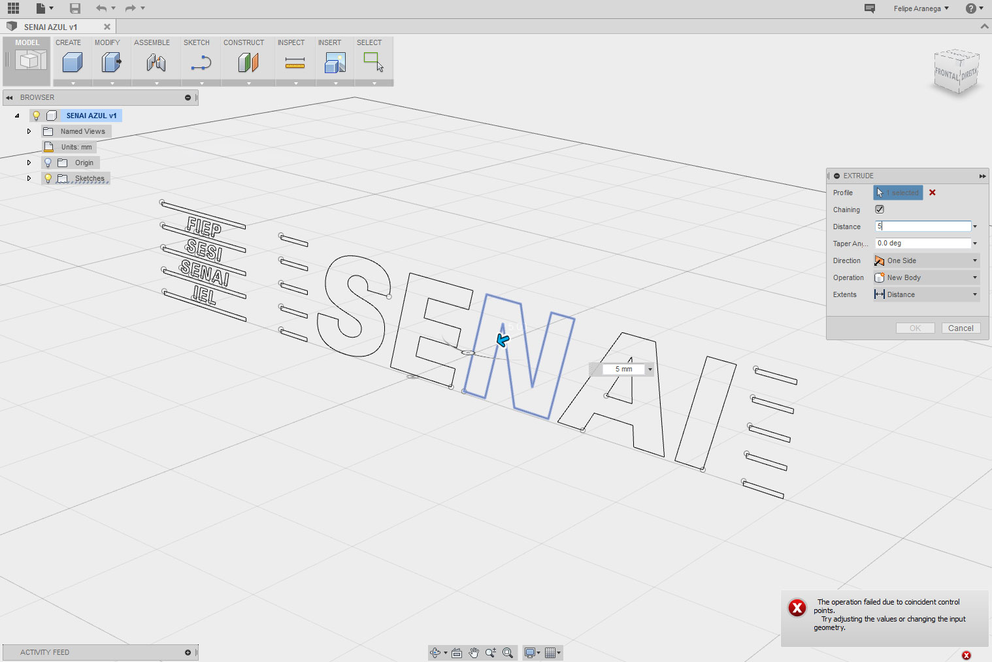Click the Cancel button in Extrude dialog

point(961,328)
